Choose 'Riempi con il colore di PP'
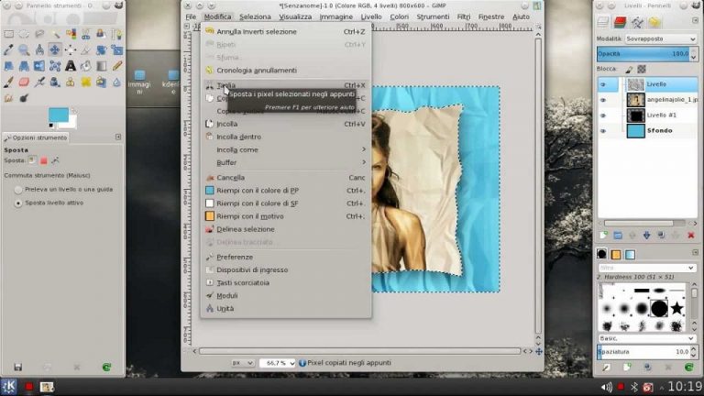This screenshot has width=704, height=396. 286,191
